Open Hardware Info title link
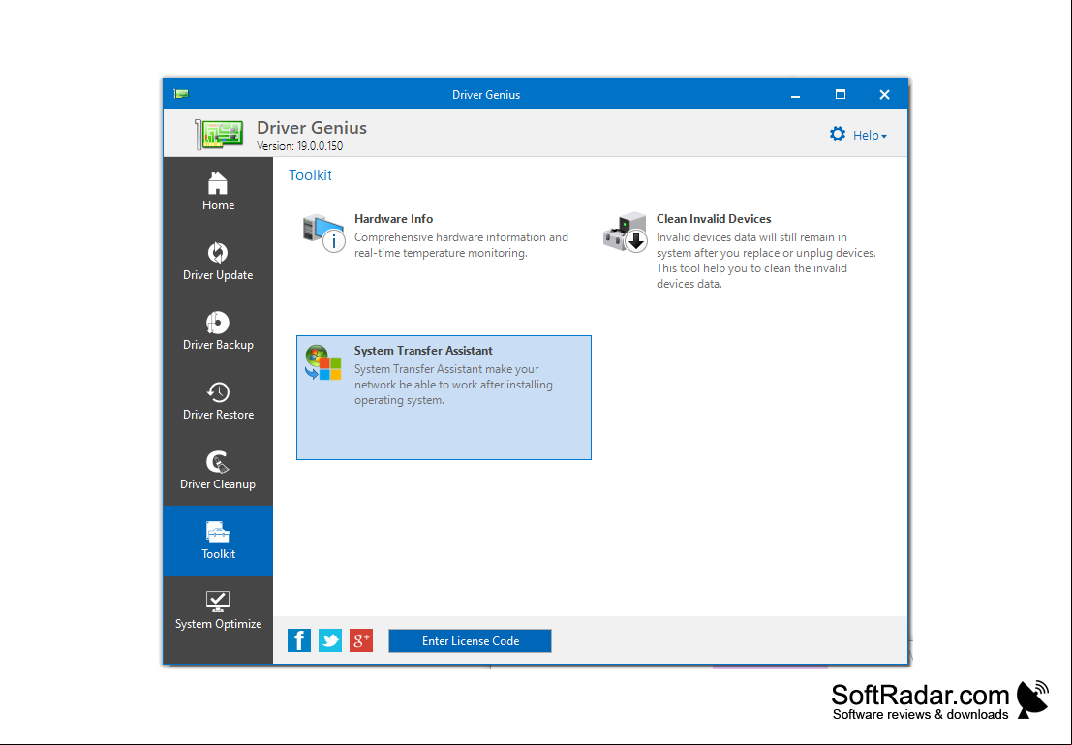Screen dimensions: 1072x745 coord(394,219)
